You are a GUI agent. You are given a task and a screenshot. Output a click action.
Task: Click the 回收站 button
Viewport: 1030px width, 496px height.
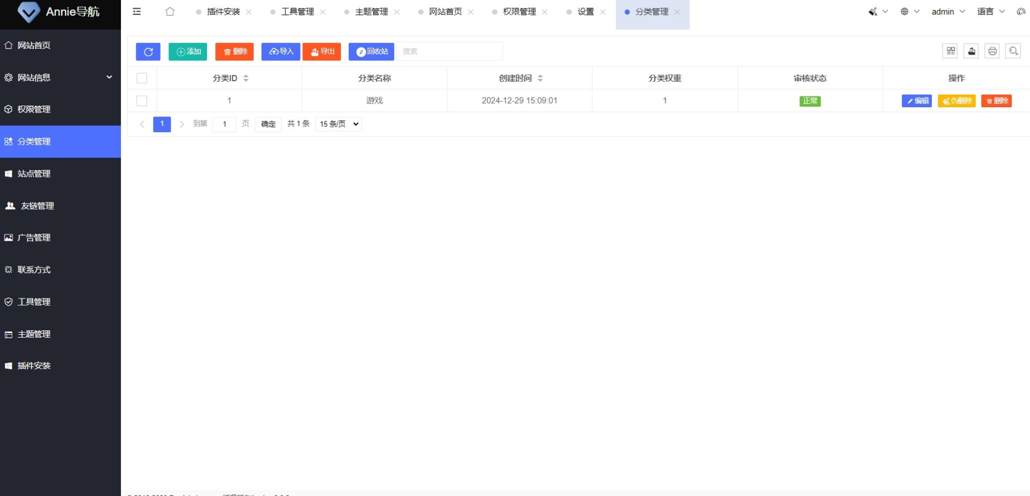[372, 51]
